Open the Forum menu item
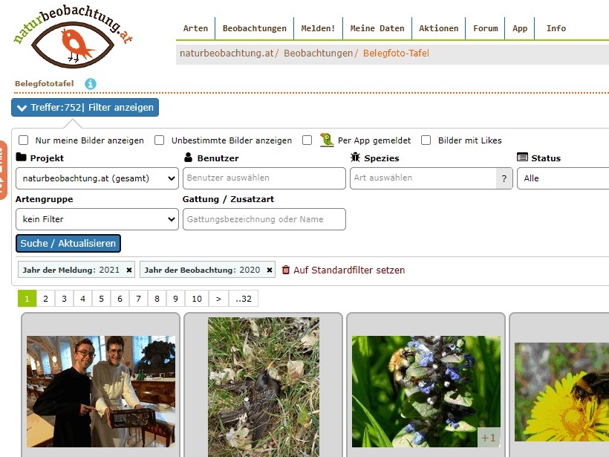The image size is (609, 457). (485, 28)
